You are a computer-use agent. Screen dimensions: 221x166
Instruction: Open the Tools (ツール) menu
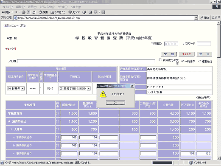(x=62, y=7)
